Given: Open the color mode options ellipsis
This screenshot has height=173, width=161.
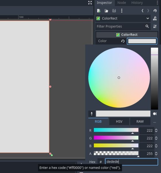Looking at the screenshot, I should [x=154, y=122].
